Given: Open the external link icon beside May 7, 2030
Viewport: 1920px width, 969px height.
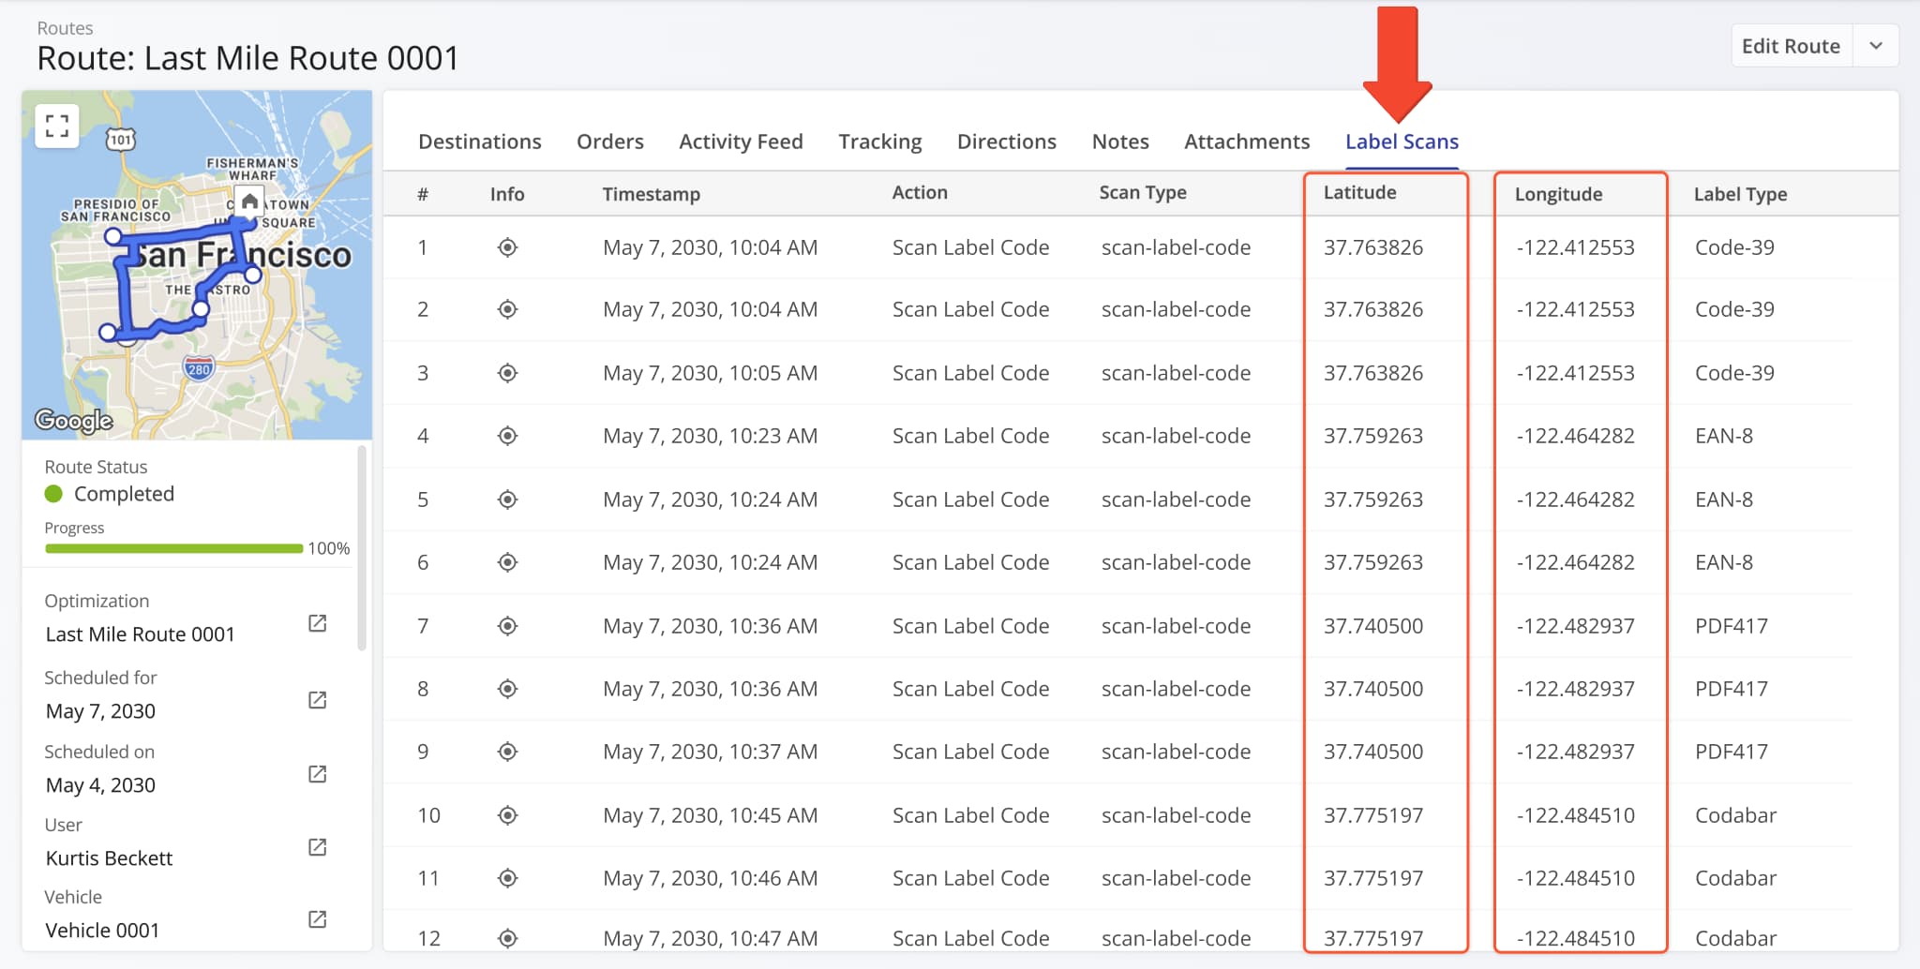Looking at the screenshot, I should coord(318,699).
